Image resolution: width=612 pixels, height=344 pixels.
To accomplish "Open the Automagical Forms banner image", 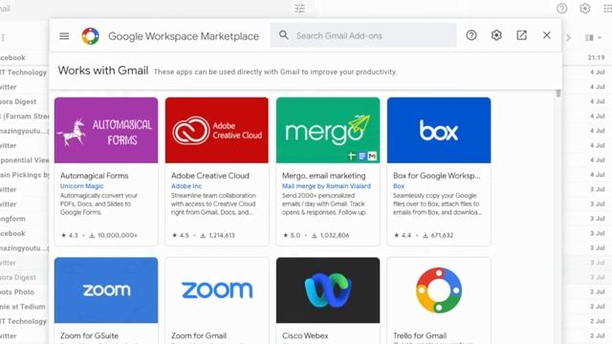I will click(x=106, y=130).
